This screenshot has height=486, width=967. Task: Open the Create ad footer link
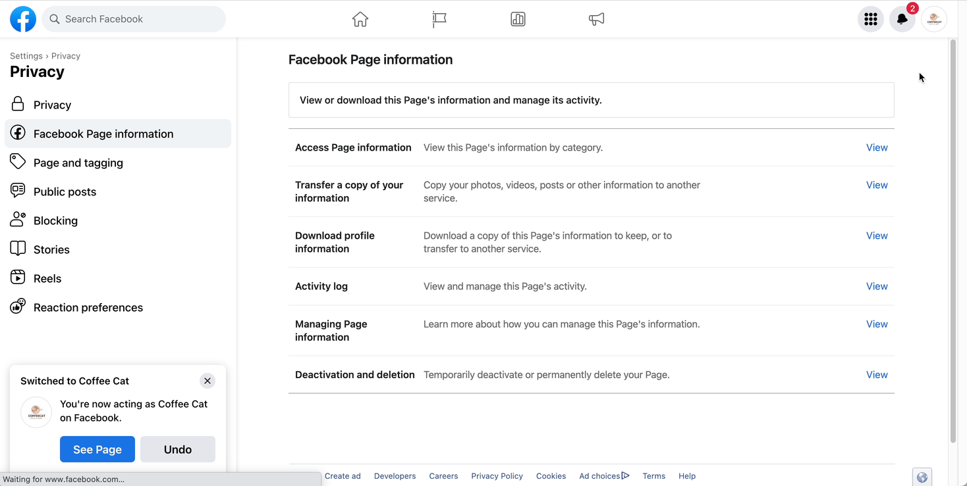pyautogui.click(x=343, y=476)
